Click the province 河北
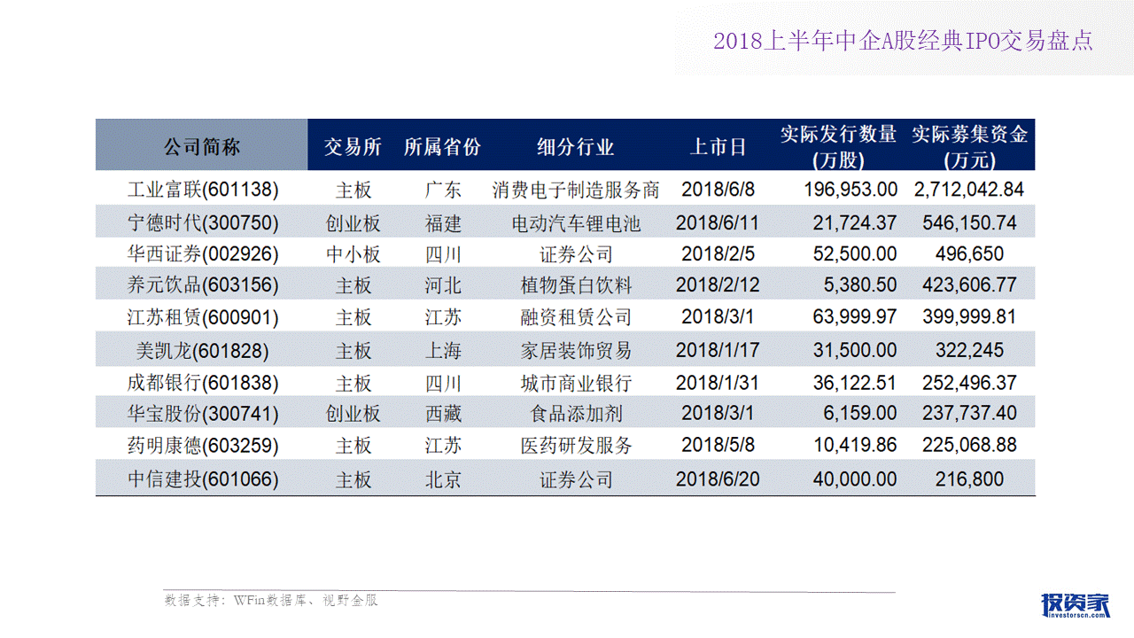This screenshot has width=1134, height=638. pyautogui.click(x=443, y=285)
